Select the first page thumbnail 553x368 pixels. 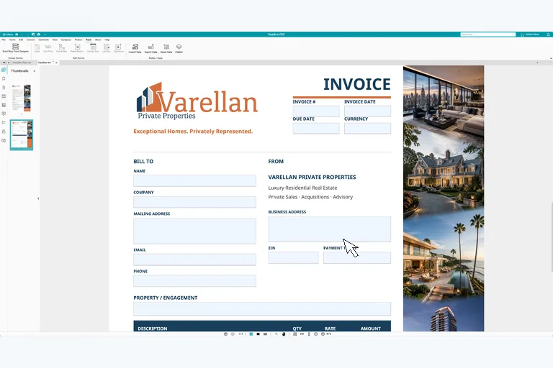(x=22, y=98)
